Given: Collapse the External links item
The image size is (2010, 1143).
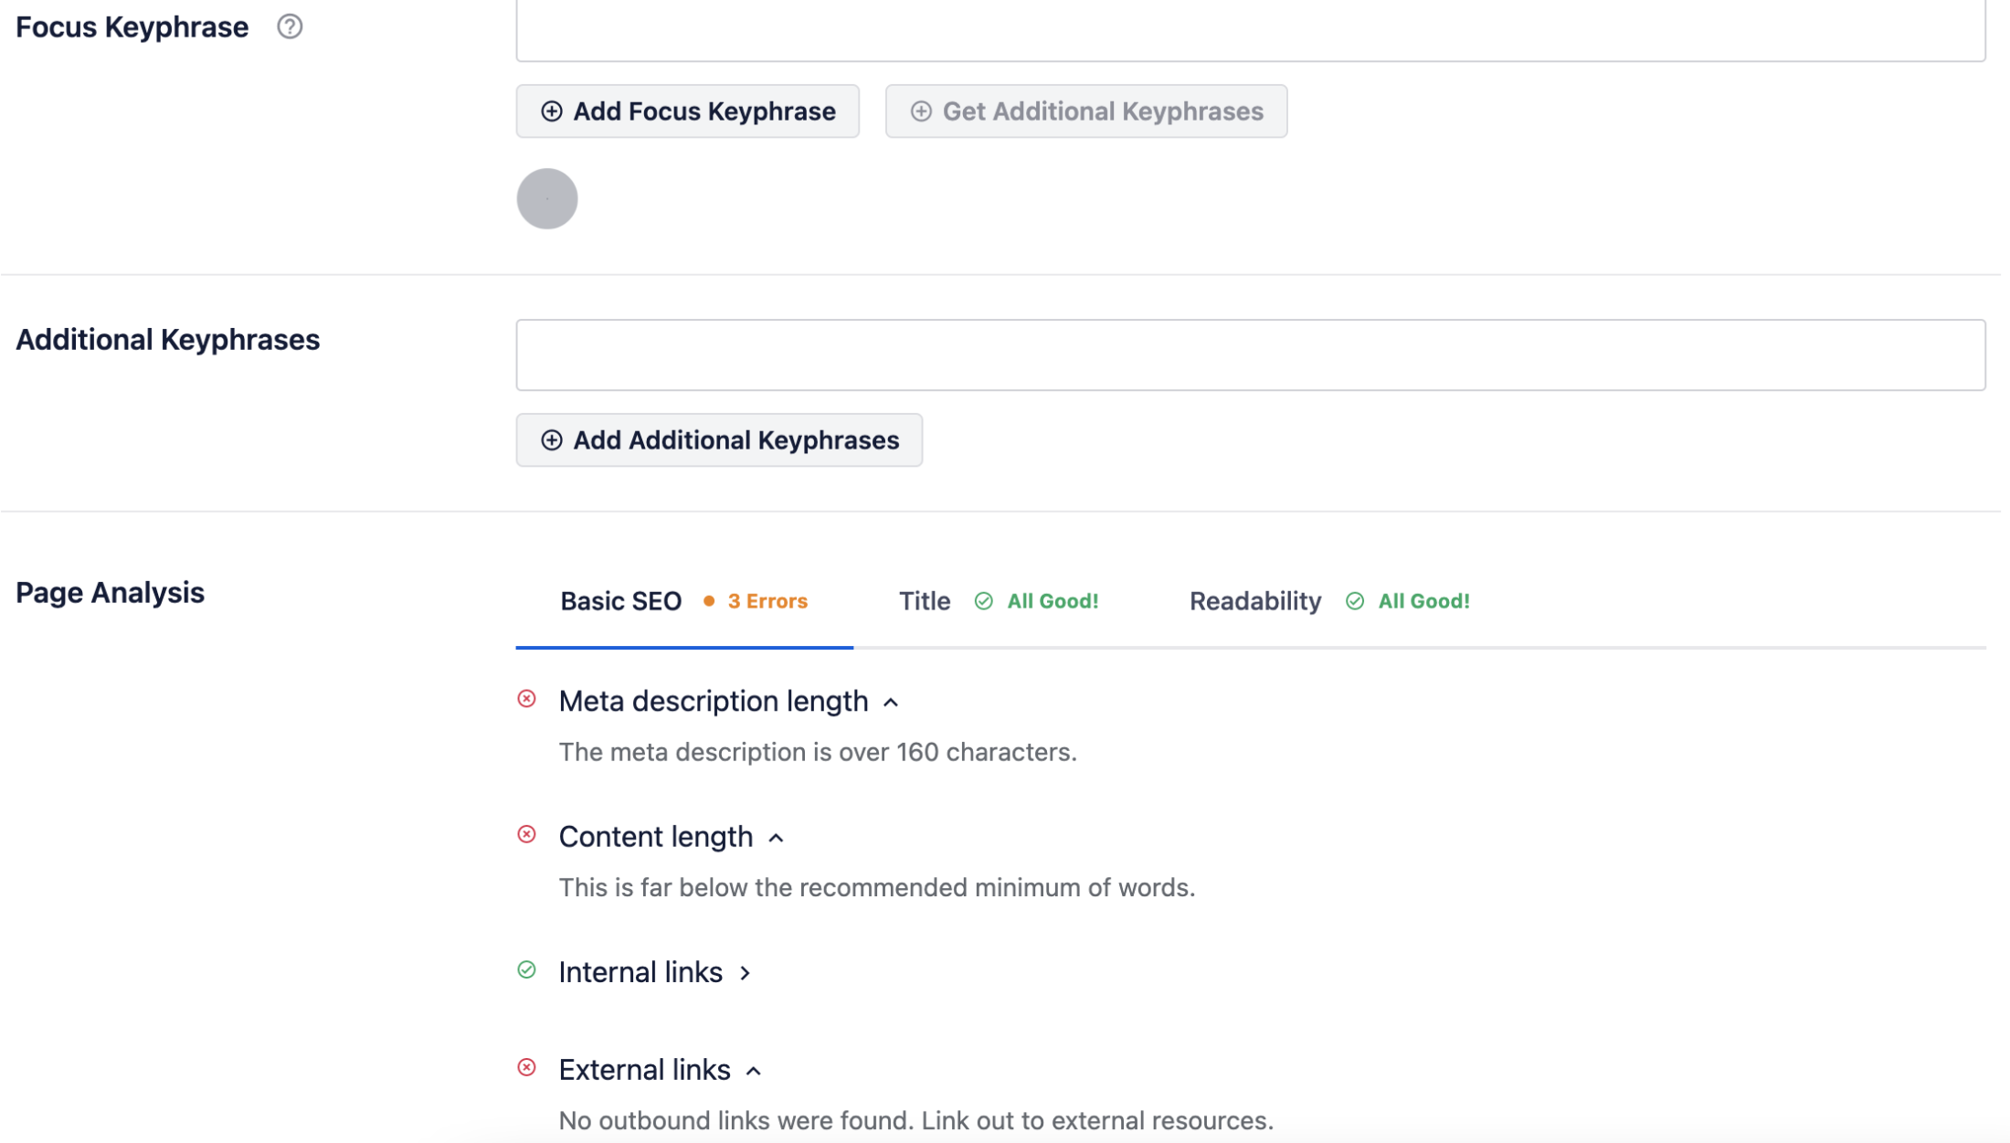Looking at the screenshot, I should tap(753, 1070).
